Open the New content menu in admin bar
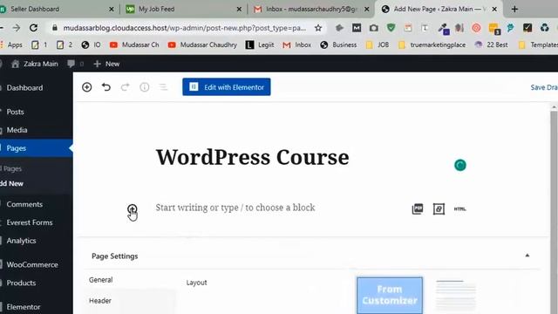The image size is (558, 314). 106,64
